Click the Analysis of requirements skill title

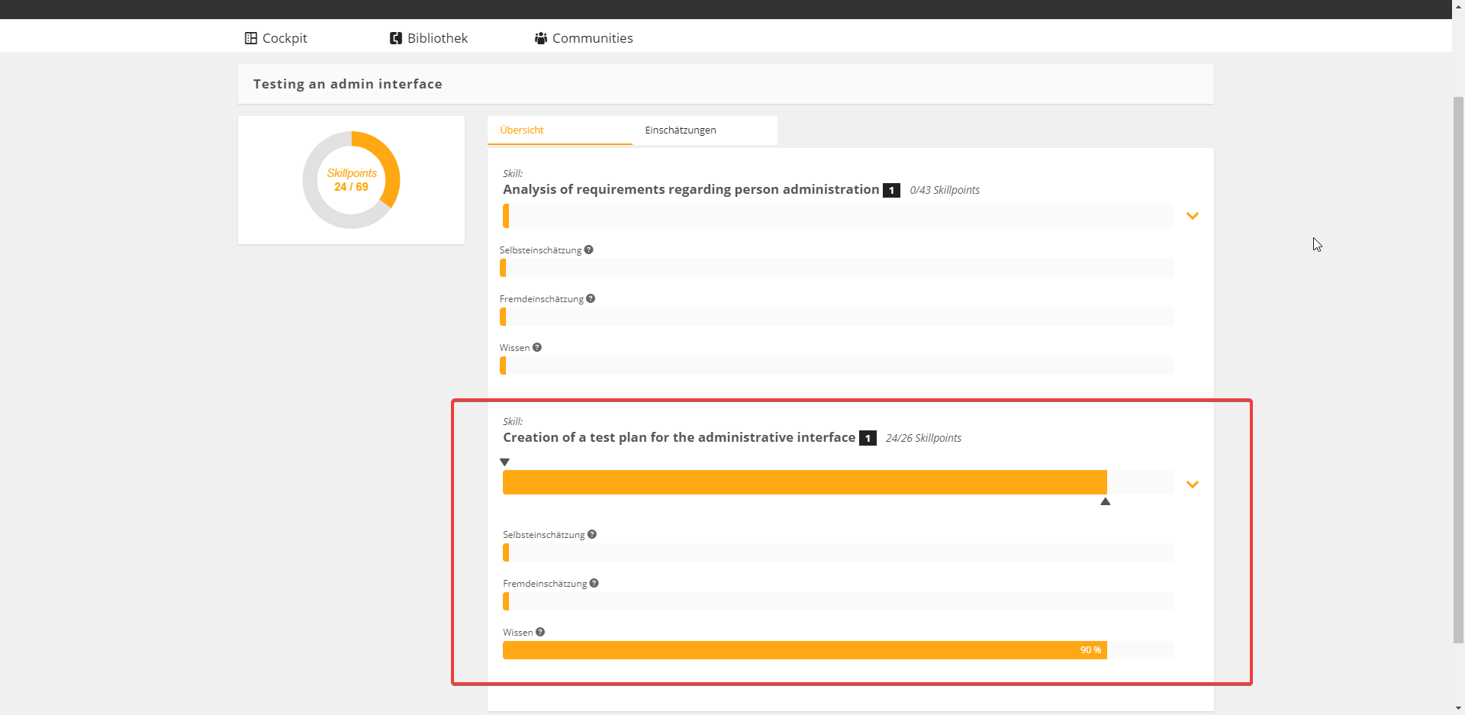[691, 189]
